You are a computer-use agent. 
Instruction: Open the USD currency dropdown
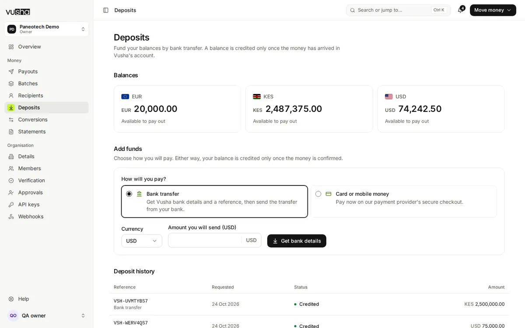pos(142,241)
